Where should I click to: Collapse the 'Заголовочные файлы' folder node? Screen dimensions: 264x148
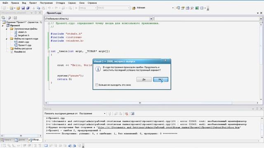[7, 29]
